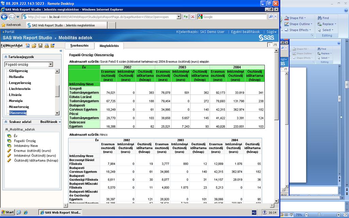Collapse the left panel with the double-chevron
349x218 pixels.
(x=61, y=51)
